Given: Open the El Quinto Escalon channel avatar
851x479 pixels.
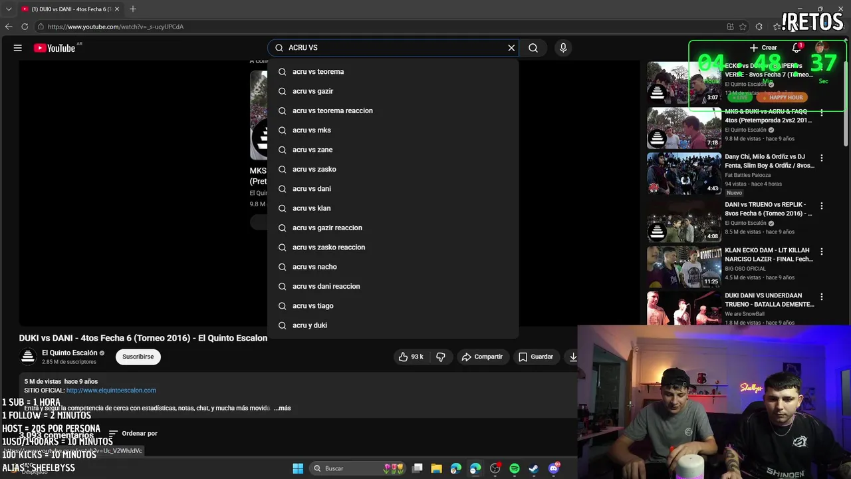Looking at the screenshot, I should pyautogui.click(x=28, y=357).
